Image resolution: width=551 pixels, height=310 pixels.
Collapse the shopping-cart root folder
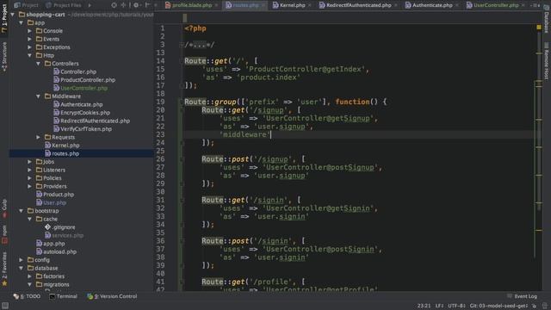pyautogui.click(x=13, y=15)
